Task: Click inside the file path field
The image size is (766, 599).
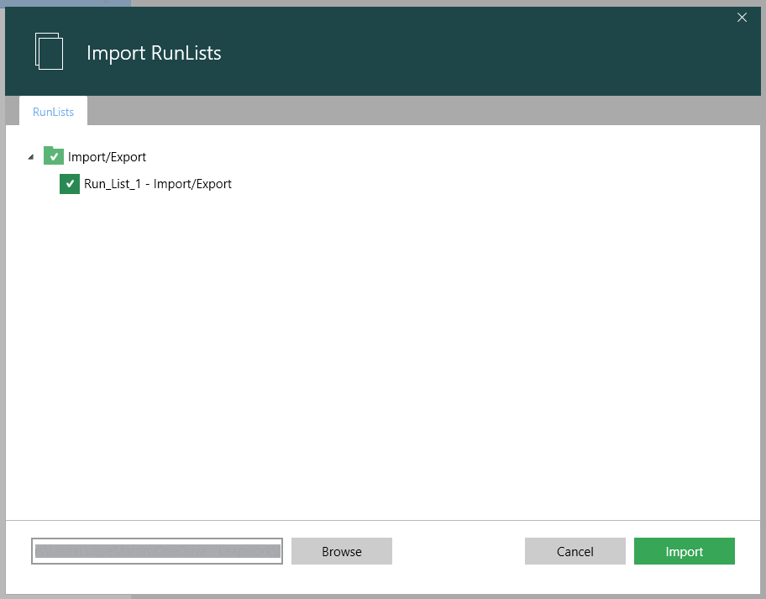Action: [x=156, y=551]
